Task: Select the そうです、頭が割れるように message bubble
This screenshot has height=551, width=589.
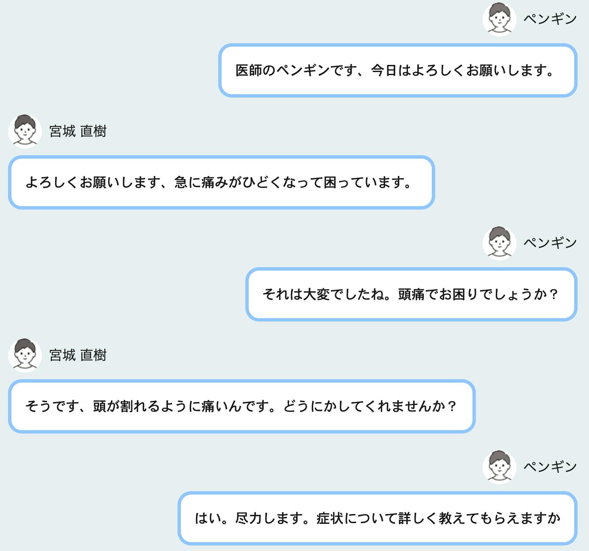Action: click(242, 406)
